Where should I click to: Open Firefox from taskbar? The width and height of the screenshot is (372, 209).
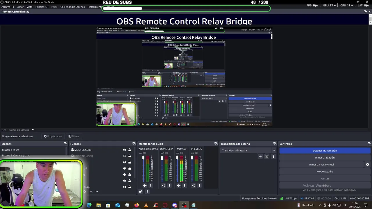[137, 205]
